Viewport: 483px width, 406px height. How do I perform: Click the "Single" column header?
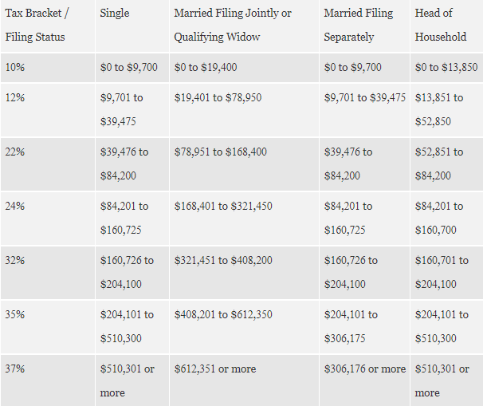point(115,14)
